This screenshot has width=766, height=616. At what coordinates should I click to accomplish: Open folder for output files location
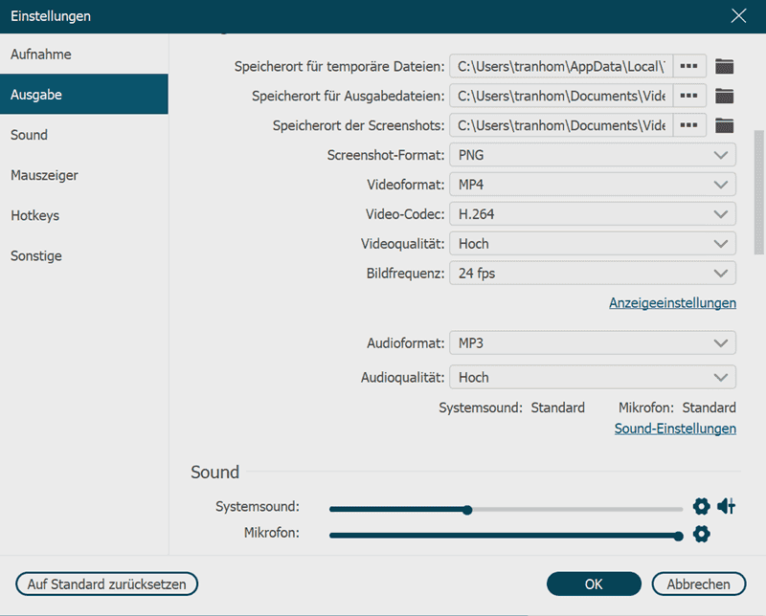pos(725,96)
